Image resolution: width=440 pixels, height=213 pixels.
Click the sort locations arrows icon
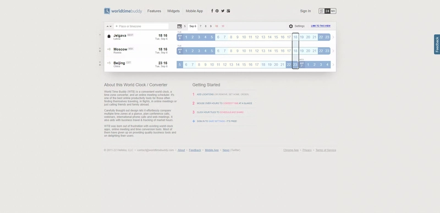pos(109,26)
